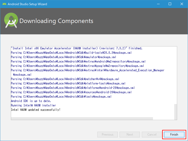
Task: Click the 'Running Intel® HAXM installer' line
Action: [34, 105]
